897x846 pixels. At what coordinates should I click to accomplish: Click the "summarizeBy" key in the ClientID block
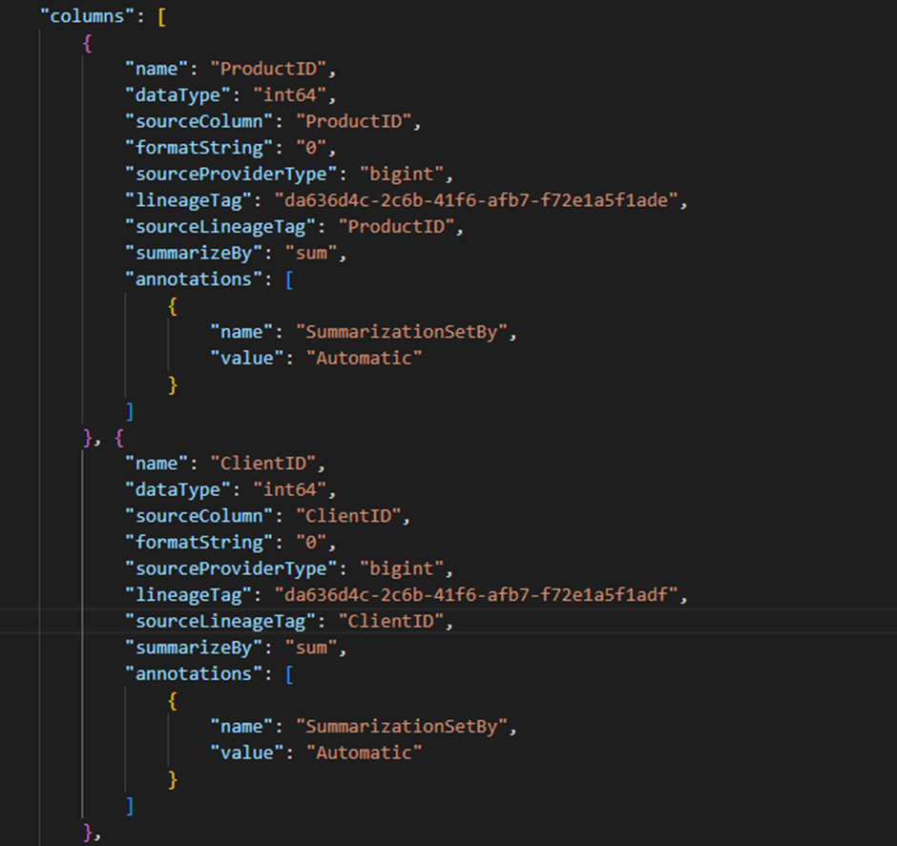[x=193, y=648]
